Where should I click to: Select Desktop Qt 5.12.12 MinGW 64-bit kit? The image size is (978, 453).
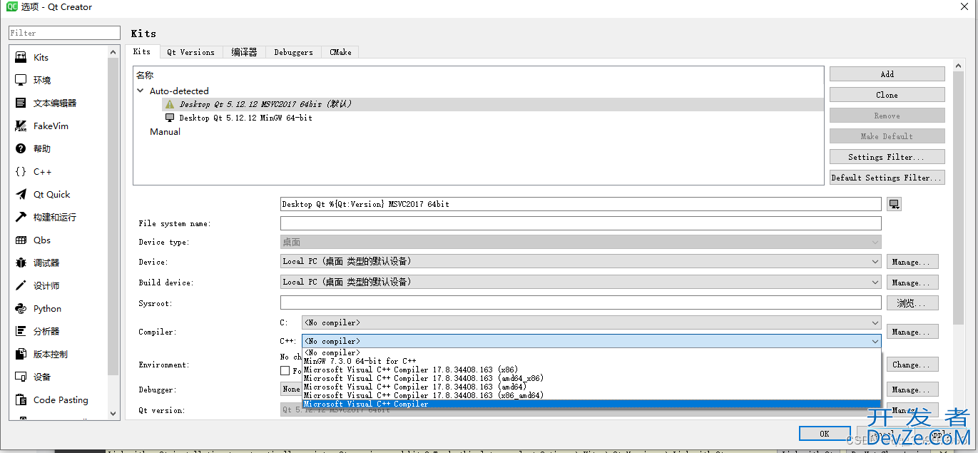tap(245, 118)
